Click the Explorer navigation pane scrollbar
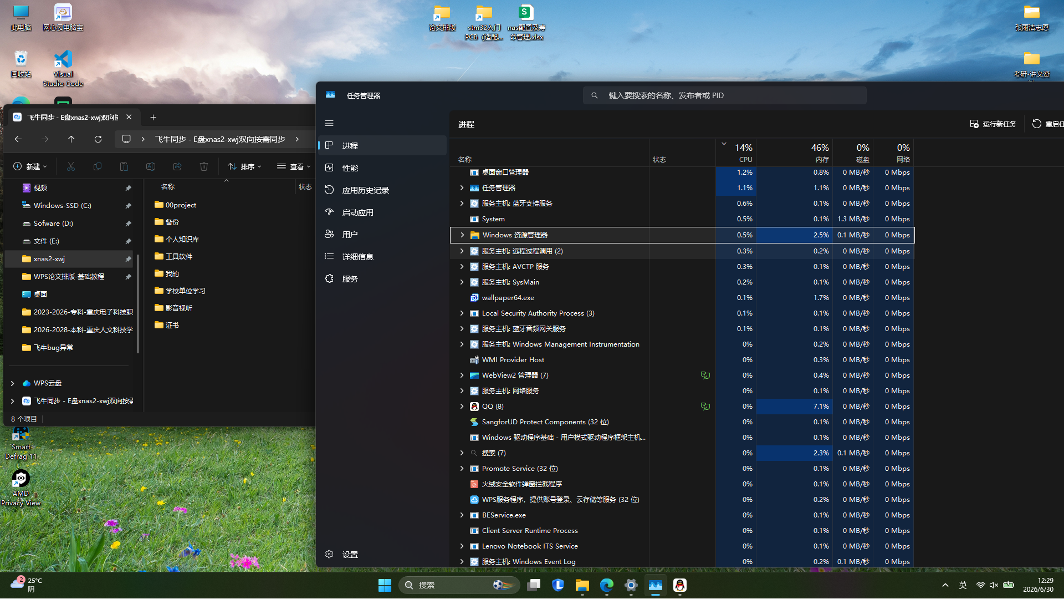 point(138,304)
